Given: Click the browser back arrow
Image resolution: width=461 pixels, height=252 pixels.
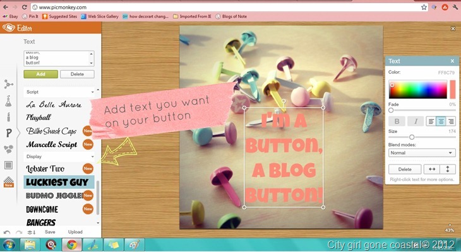Looking at the screenshot, I should pos(6,7).
